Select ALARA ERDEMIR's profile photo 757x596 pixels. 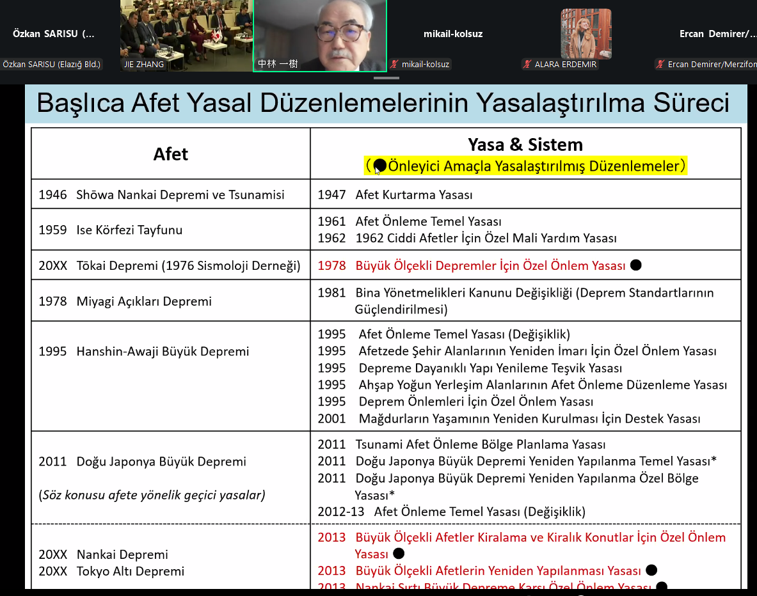[586, 33]
